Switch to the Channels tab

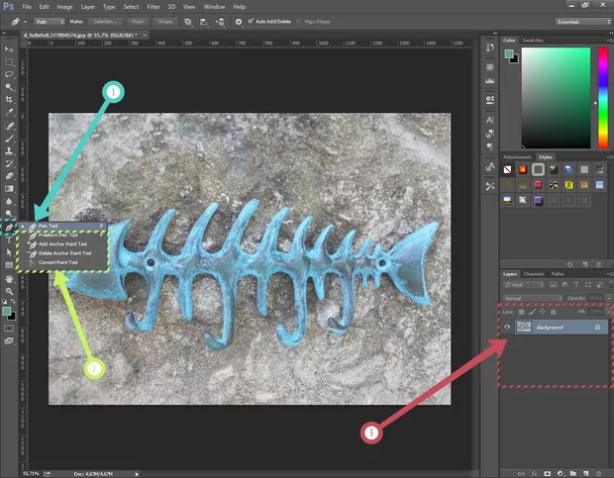(x=534, y=273)
